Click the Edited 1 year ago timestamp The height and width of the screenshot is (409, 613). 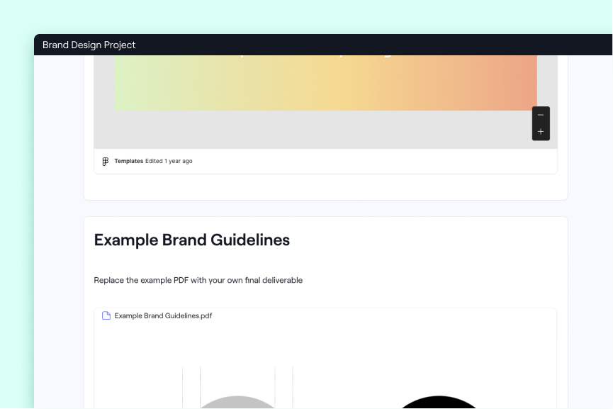click(x=169, y=161)
